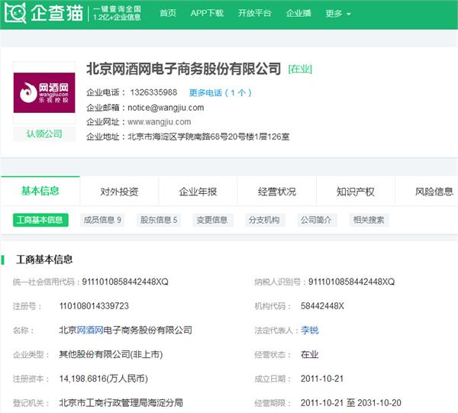Click organization code 58442448X
Image resolution: width=458 pixels, height=413 pixels.
(322, 306)
